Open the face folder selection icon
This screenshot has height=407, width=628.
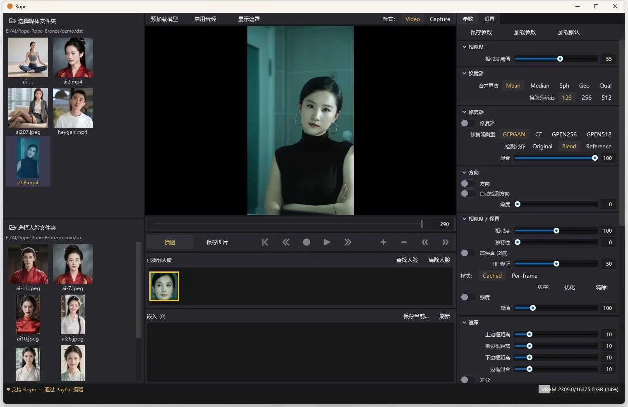(12, 227)
